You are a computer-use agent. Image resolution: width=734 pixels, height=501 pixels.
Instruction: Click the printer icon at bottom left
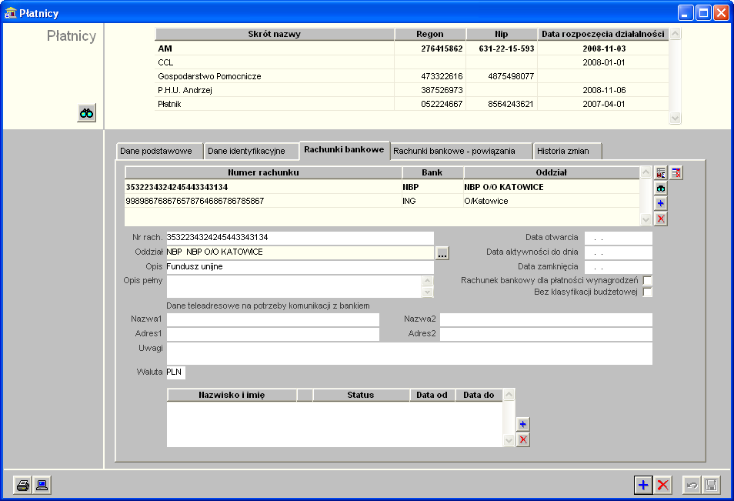(22, 485)
